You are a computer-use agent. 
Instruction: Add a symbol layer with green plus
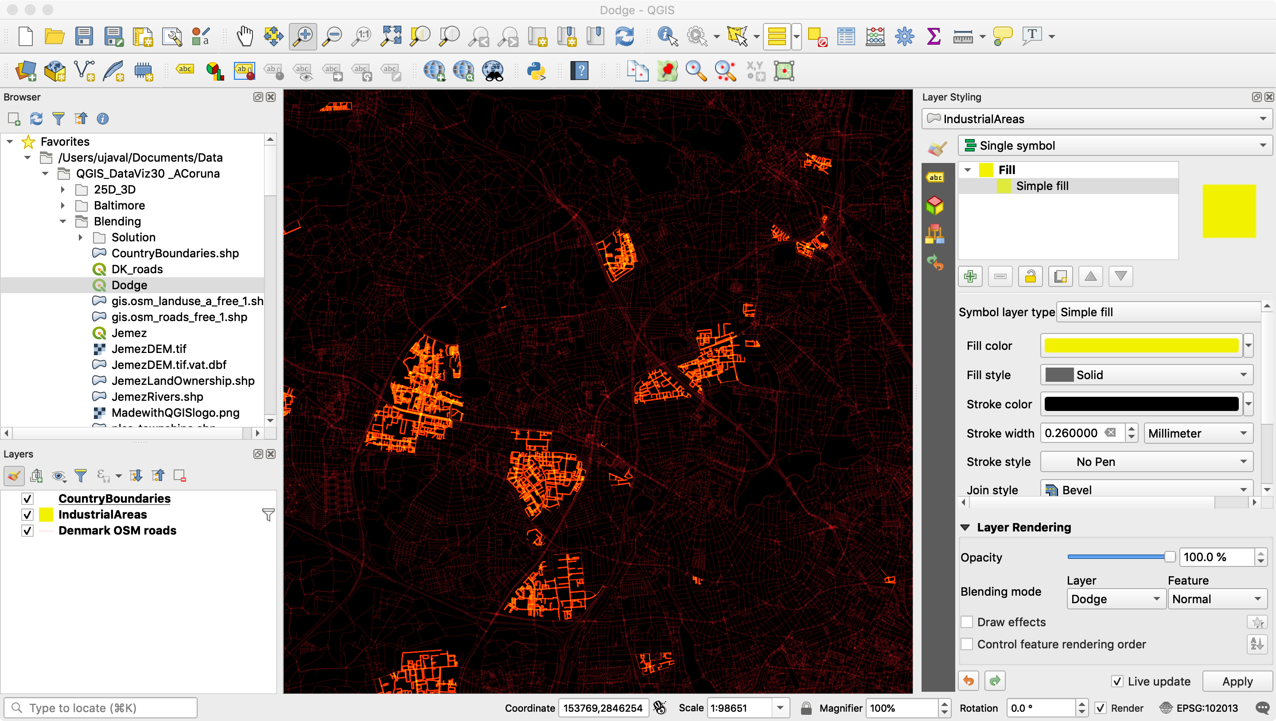[x=970, y=276]
